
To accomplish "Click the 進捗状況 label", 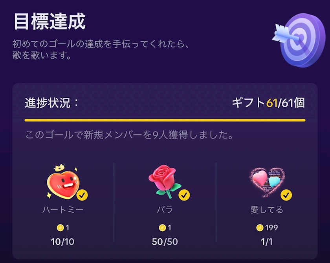I will click(x=52, y=103).
